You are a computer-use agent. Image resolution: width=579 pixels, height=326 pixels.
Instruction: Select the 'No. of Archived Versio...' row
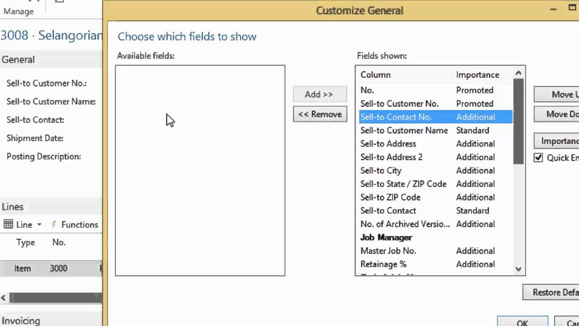tap(436, 224)
